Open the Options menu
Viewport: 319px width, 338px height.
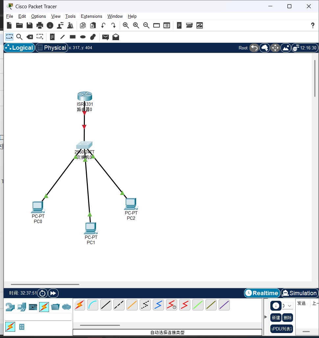tap(38, 16)
